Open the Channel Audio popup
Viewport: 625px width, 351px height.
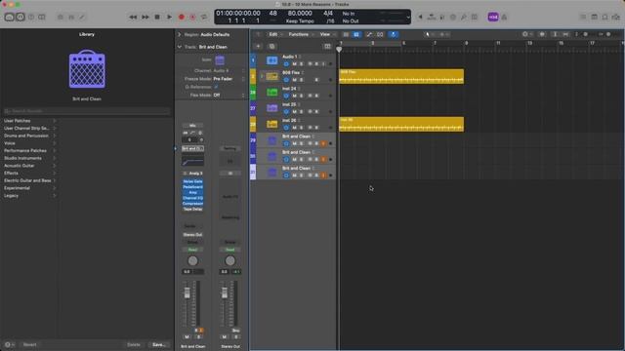[229, 70]
